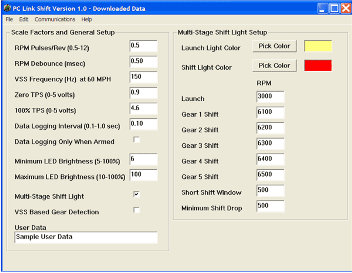This screenshot has width=352, height=273.
Task: Select the Gear 4 Shift RPM field
Action: pos(270,160)
